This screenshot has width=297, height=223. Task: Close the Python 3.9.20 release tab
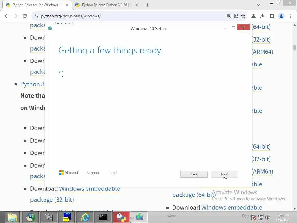coord(137,5)
